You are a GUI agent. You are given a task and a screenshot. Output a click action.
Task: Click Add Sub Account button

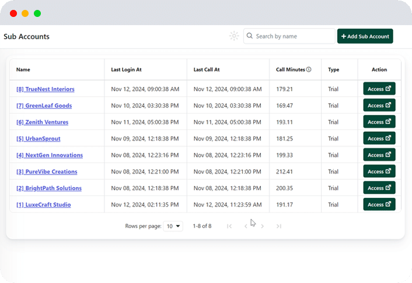click(365, 36)
